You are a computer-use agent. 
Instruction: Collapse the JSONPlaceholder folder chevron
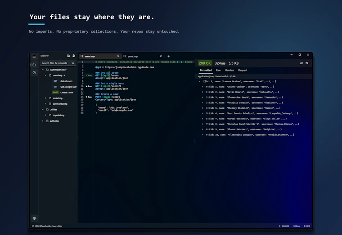(43, 70)
